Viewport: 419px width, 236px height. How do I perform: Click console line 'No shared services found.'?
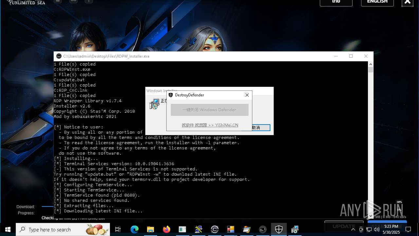[x=97, y=201]
